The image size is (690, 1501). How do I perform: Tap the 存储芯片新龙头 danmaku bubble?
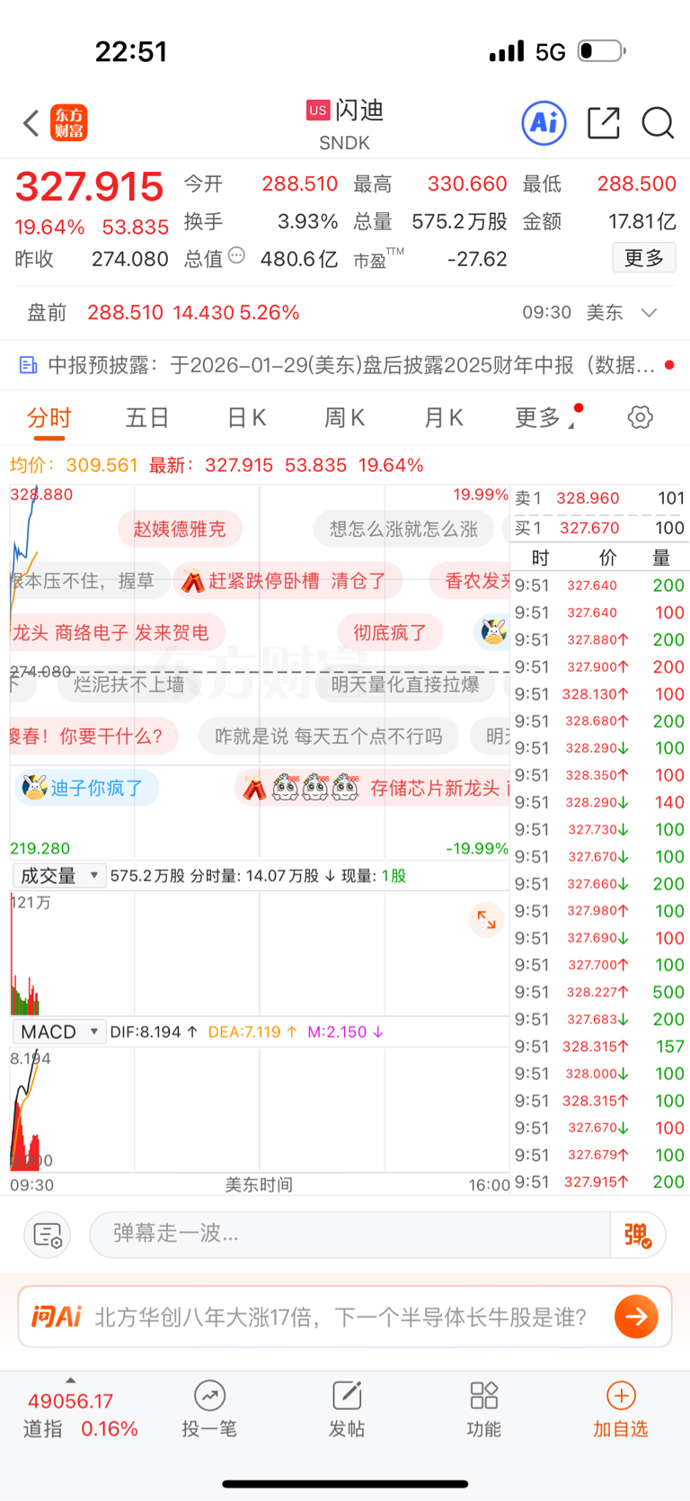click(x=373, y=788)
